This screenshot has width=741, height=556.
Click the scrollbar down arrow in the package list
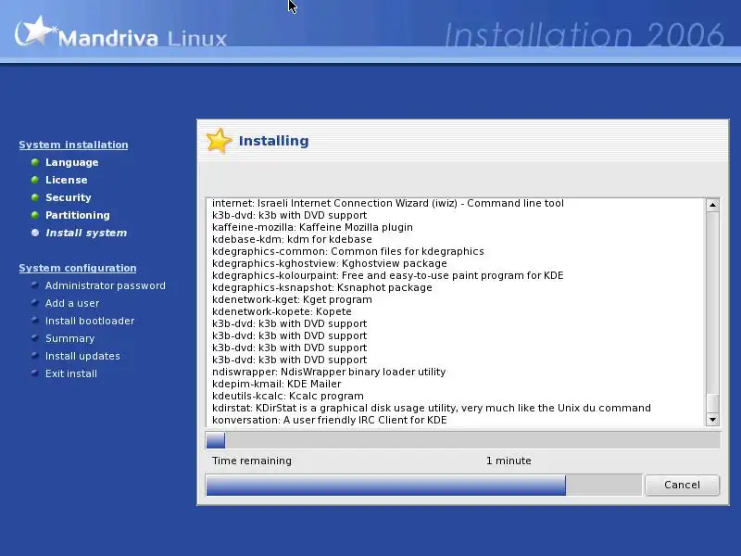coord(712,420)
